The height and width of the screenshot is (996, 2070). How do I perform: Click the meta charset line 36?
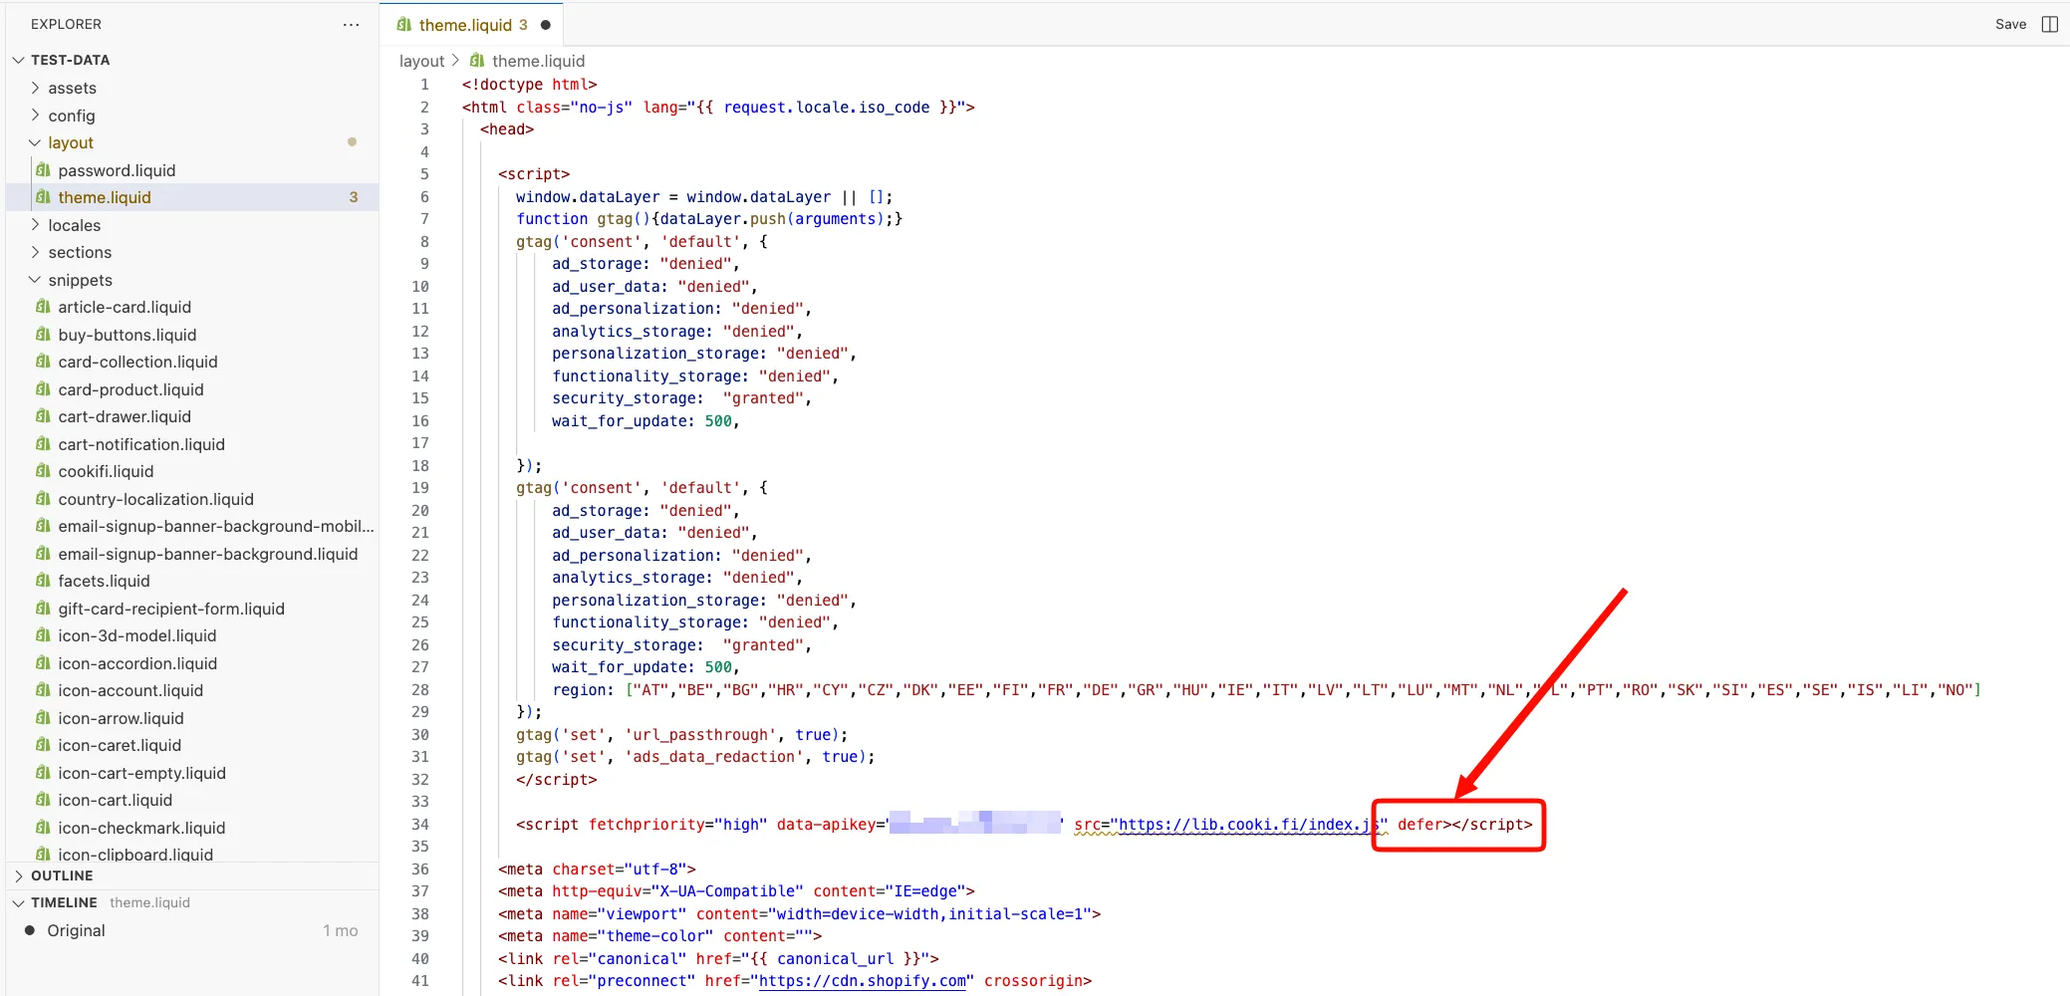tap(597, 870)
